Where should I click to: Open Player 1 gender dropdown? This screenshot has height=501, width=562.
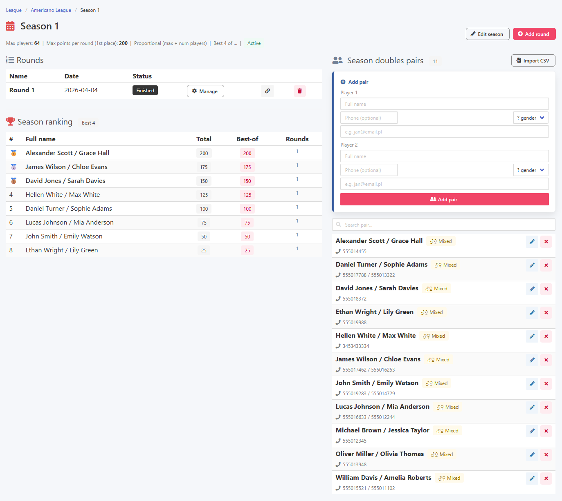click(531, 118)
